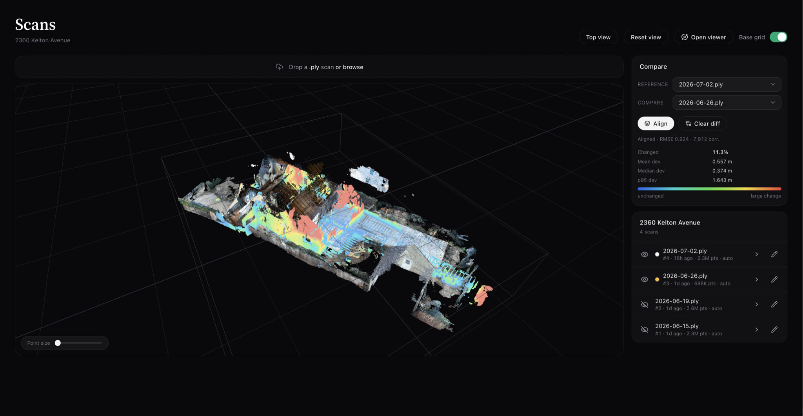Switch to Top view
Image resolution: width=803 pixels, height=416 pixels.
(598, 37)
